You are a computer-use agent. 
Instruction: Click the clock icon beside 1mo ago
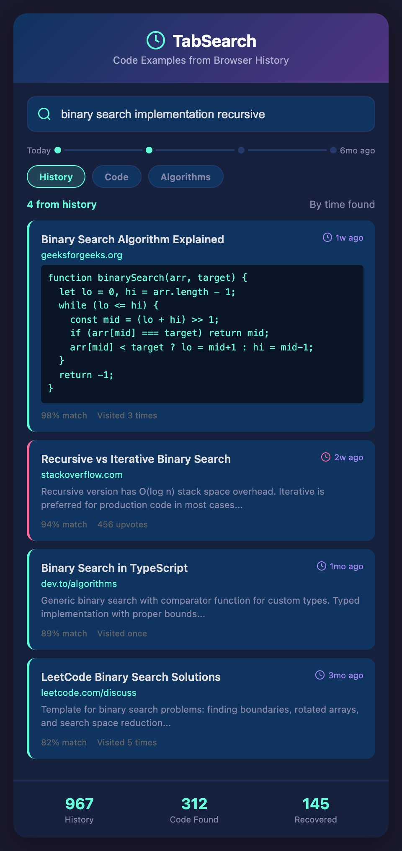click(321, 566)
